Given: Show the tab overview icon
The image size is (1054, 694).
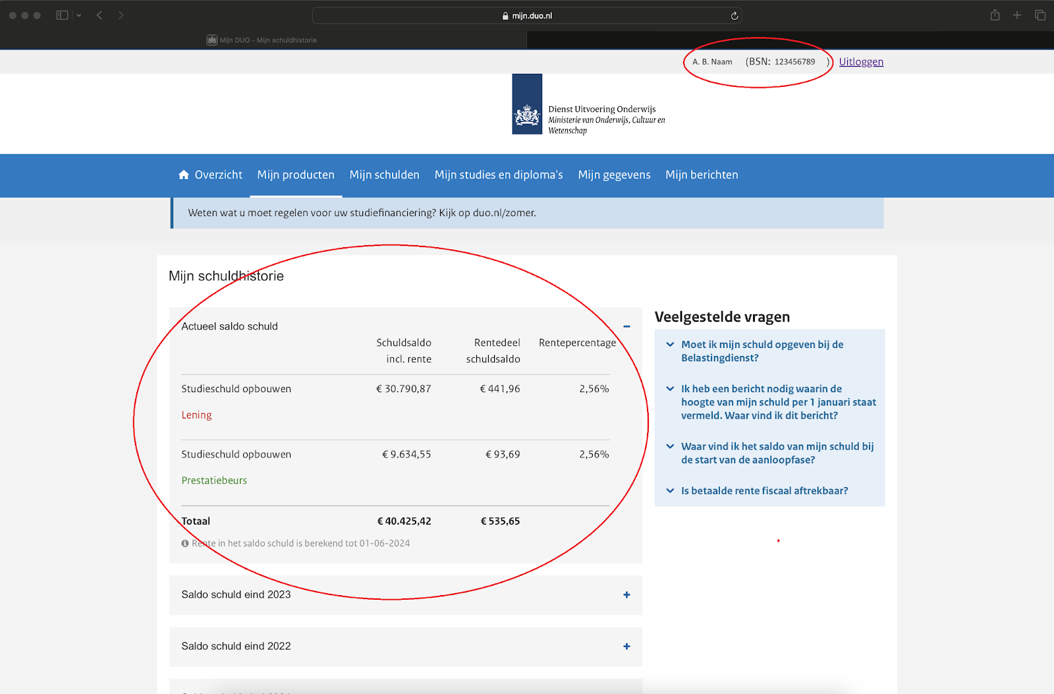Looking at the screenshot, I should click(1040, 15).
